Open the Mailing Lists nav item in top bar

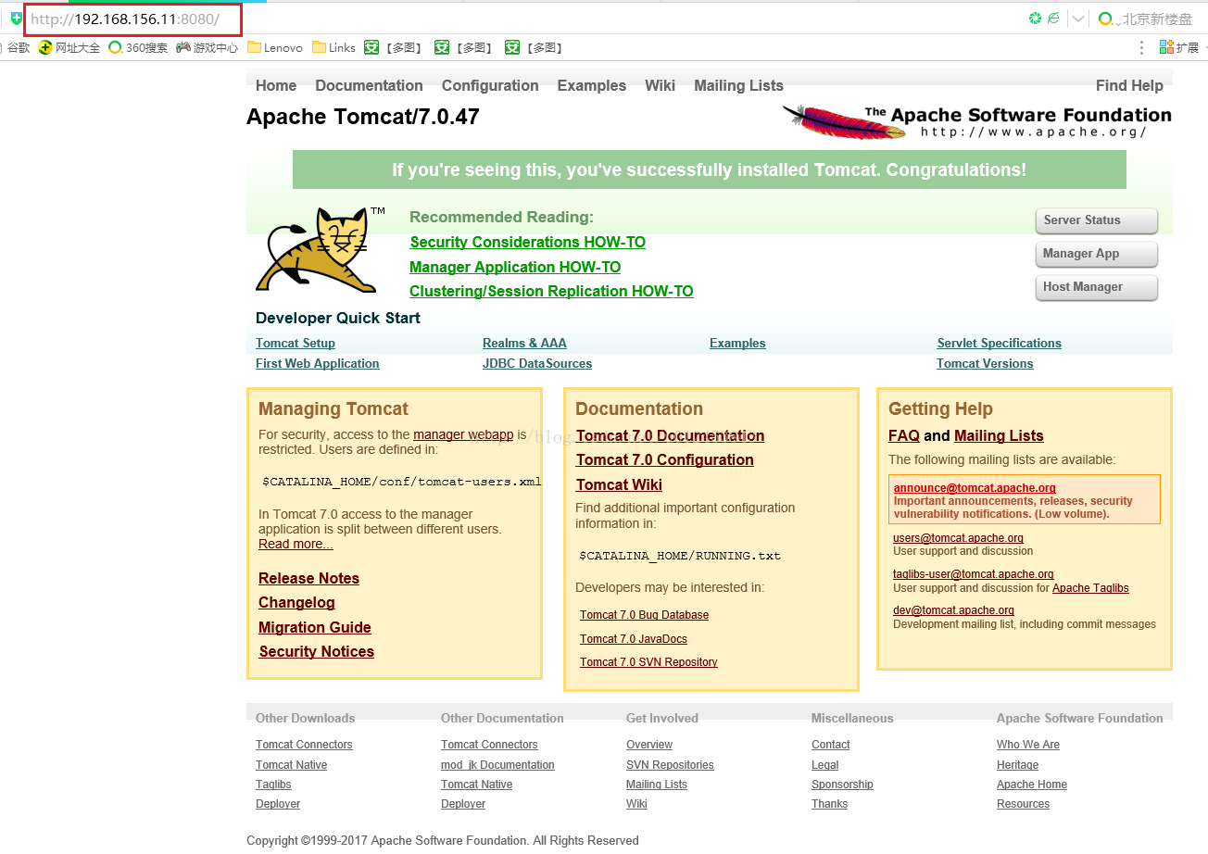738,85
